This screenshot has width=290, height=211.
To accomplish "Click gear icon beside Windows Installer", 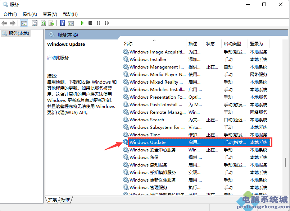I will click(x=126, y=60).
